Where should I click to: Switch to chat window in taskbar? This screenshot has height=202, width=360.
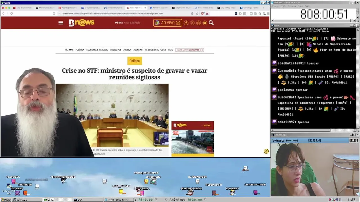(88, 200)
